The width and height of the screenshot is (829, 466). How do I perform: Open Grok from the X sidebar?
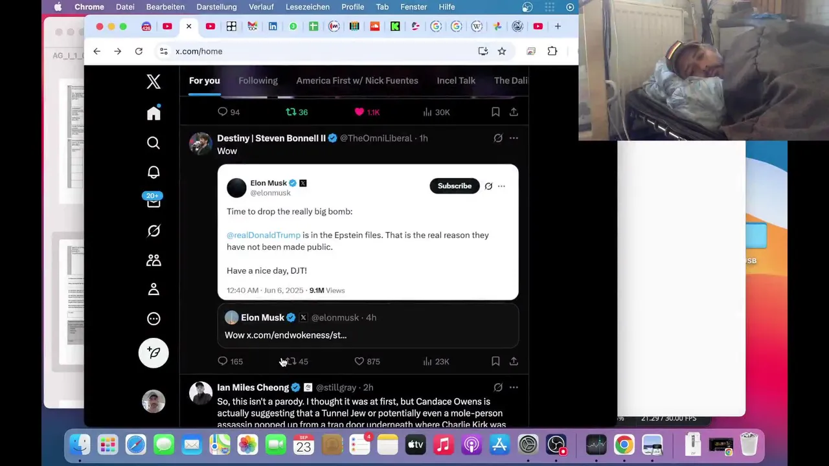click(x=153, y=231)
